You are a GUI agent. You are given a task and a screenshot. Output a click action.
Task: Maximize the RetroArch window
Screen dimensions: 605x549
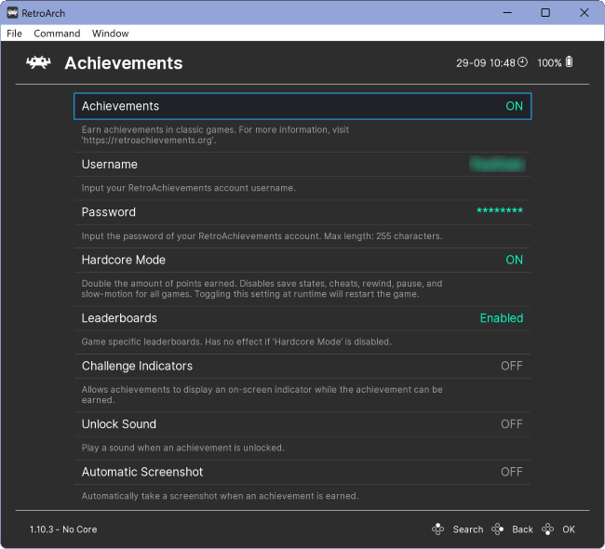545,13
